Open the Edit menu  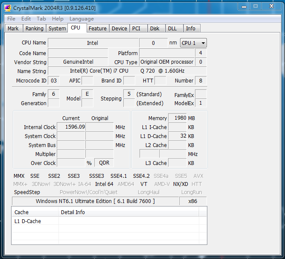click(x=26, y=18)
